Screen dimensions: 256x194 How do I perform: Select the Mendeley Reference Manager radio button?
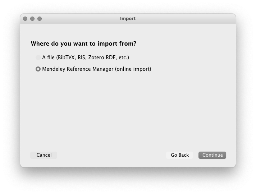click(38, 69)
